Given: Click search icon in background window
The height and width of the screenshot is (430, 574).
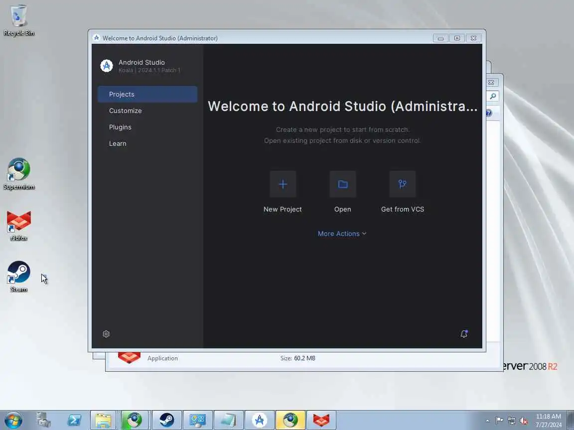Looking at the screenshot, I should pyautogui.click(x=493, y=96).
